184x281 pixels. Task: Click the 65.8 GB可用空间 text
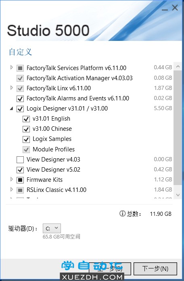pyautogui.click(x=61, y=236)
